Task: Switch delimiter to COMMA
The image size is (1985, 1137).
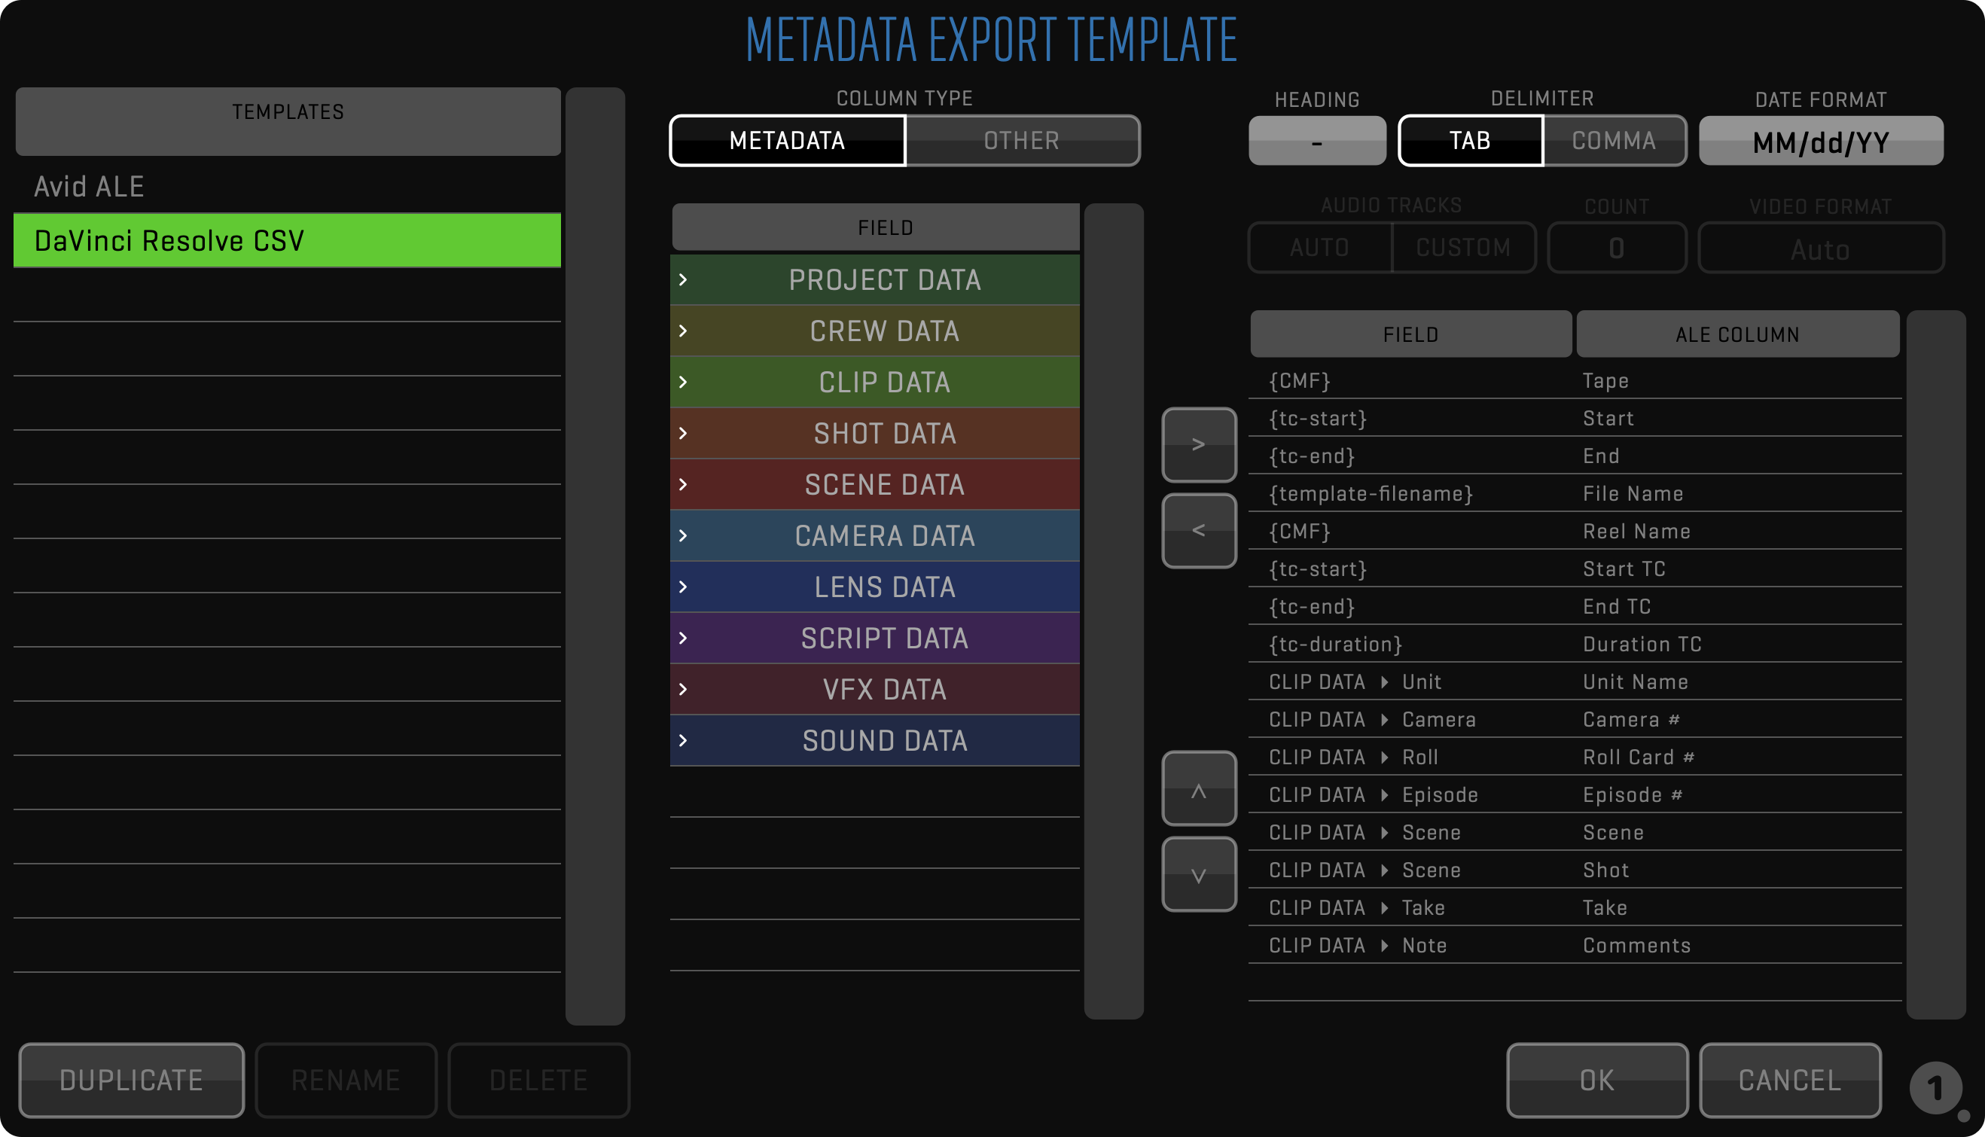Action: click(x=1613, y=141)
